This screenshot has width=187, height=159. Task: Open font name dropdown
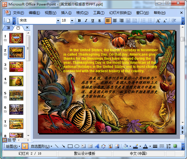tap(58, 21)
